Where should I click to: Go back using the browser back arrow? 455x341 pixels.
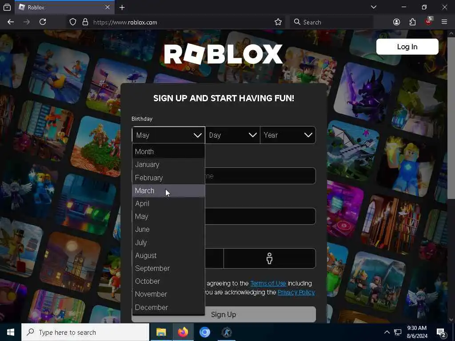[11, 22]
